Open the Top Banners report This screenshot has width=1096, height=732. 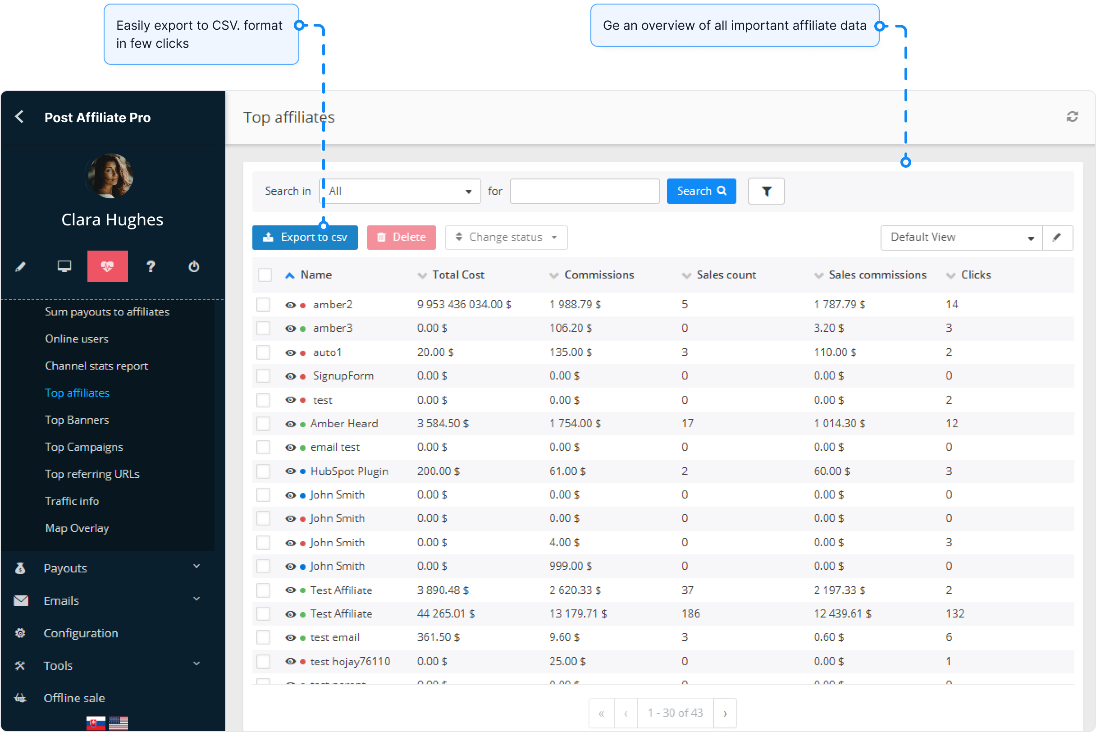(77, 420)
